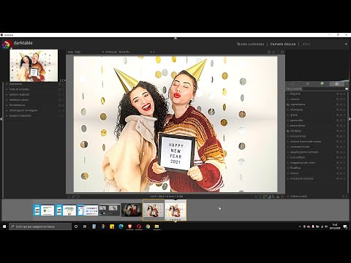
Task: Switch to Tavolo Luminoso view
Action: pyautogui.click(x=250, y=44)
